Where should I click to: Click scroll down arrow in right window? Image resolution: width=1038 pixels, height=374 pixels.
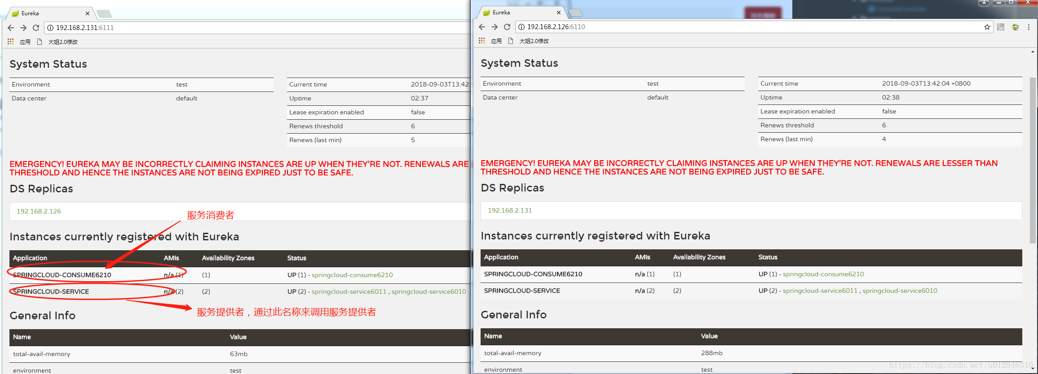click(x=1033, y=370)
